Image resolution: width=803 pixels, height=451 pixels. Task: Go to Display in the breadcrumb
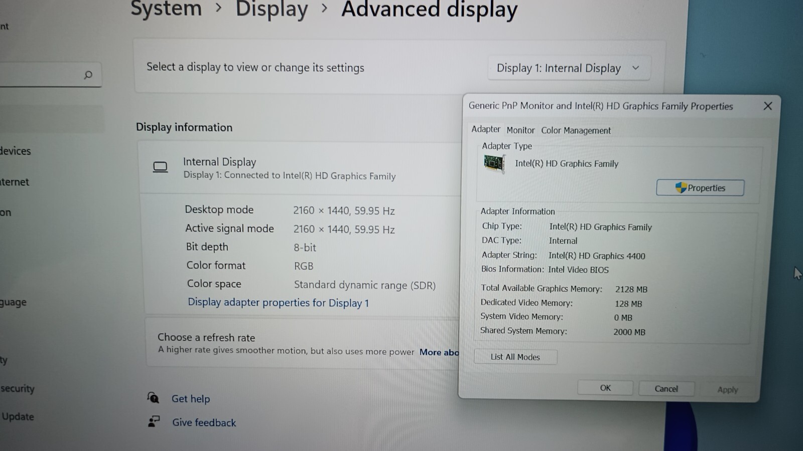tap(272, 9)
